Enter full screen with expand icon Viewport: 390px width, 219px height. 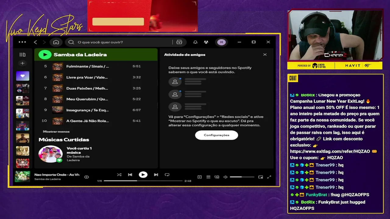click(269, 177)
